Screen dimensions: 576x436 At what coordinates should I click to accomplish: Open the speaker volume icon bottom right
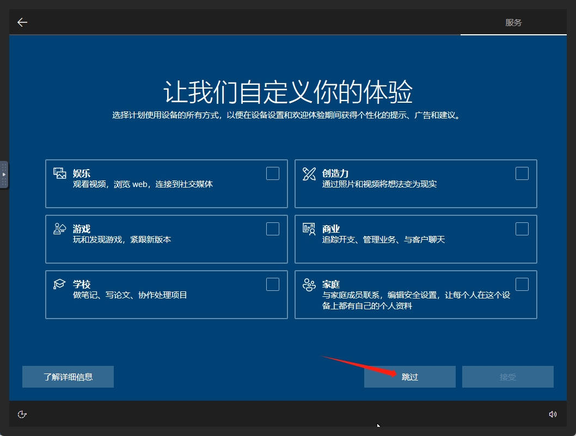click(553, 414)
